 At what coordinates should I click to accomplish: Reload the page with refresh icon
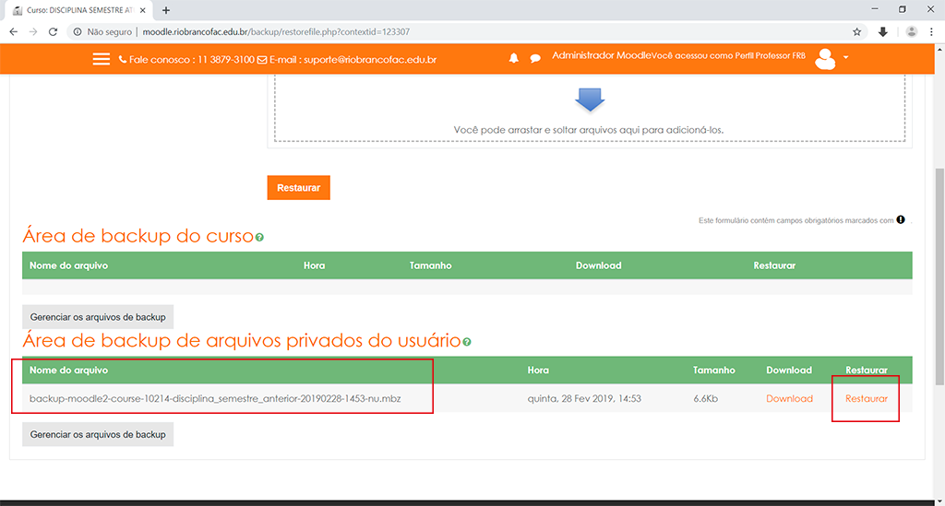point(53,32)
